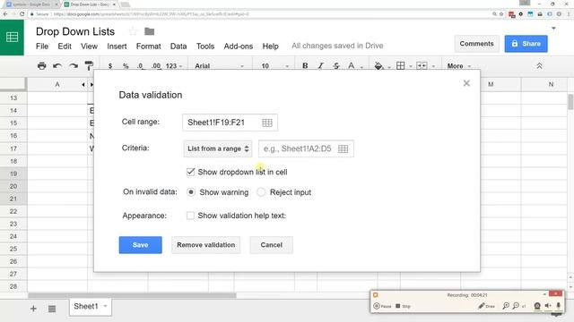The width and height of the screenshot is (574, 322).
Task: Open the File menu
Action: 42,47
